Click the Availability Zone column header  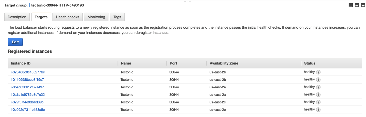[224, 63]
